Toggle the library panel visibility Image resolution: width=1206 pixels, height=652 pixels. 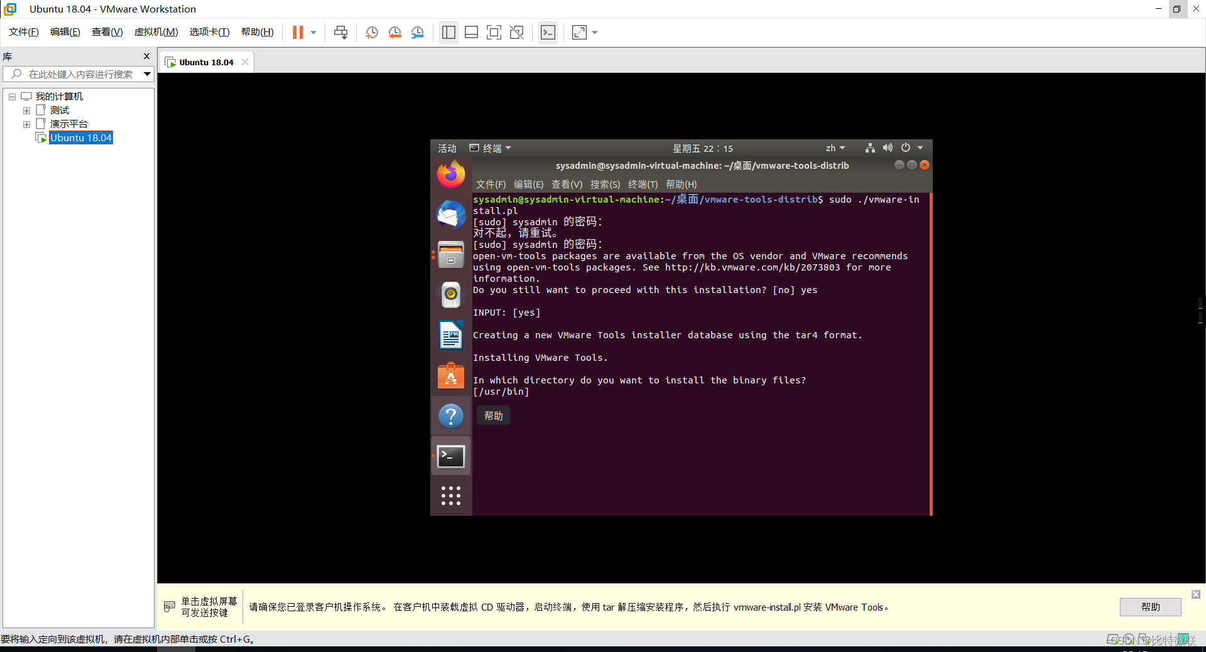click(448, 32)
